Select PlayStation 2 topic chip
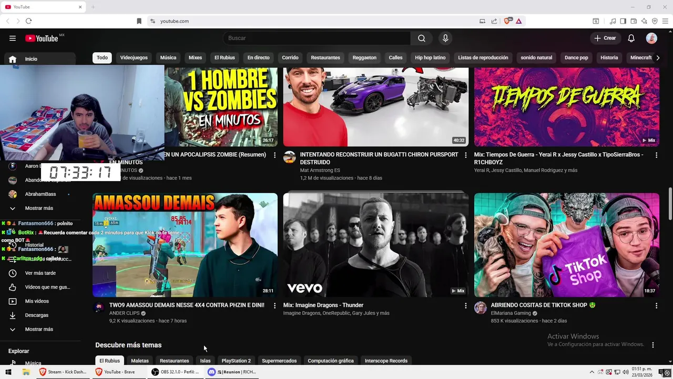673x379 pixels. [x=236, y=361]
